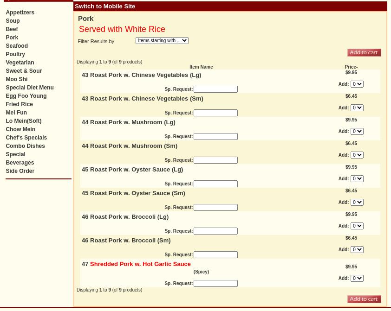Open quantity dropdown for Shredded Pork Hot Garlic Sauce

click(x=357, y=279)
